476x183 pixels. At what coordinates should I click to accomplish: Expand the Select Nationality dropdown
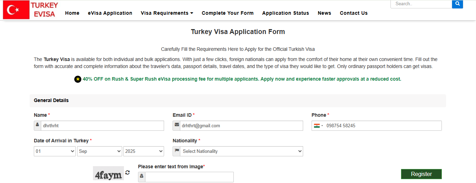point(242,151)
